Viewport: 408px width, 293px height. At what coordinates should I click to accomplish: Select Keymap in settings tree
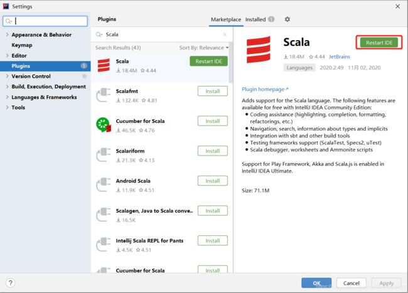tap(22, 45)
